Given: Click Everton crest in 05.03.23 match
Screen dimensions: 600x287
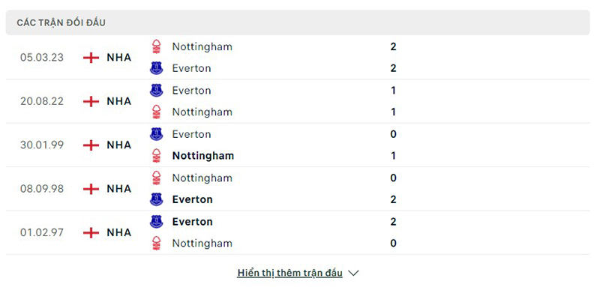Looking at the screenshot, I should [x=156, y=68].
